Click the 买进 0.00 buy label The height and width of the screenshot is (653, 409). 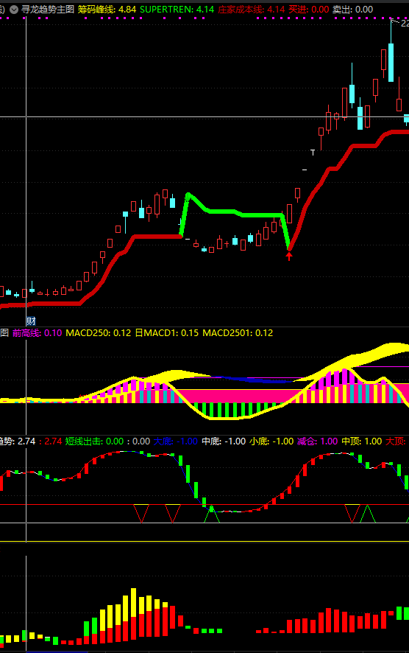coord(309,9)
